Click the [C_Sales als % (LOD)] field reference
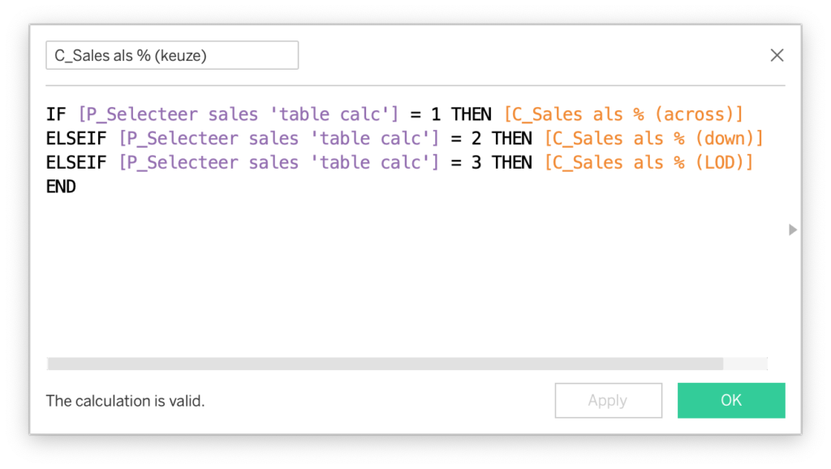831x469 pixels. (x=648, y=162)
